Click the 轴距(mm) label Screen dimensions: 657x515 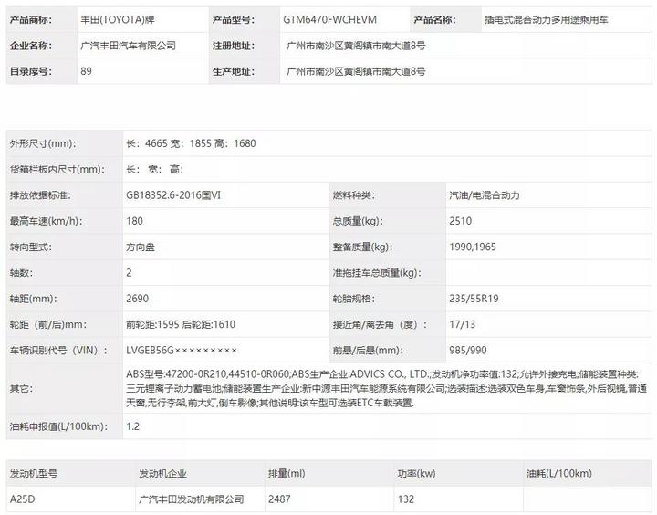tap(33, 299)
